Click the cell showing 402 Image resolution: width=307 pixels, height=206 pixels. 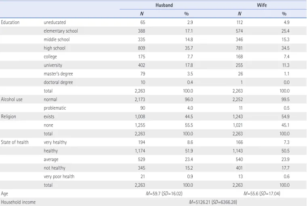click(141, 65)
